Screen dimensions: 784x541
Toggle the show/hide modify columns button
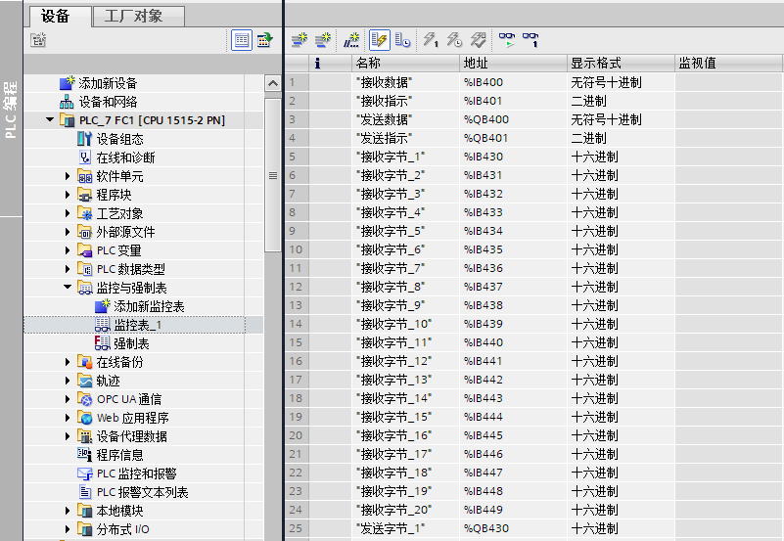click(x=379, y=40)
